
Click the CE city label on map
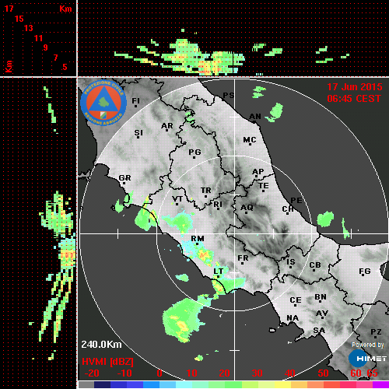pos(296,300)
